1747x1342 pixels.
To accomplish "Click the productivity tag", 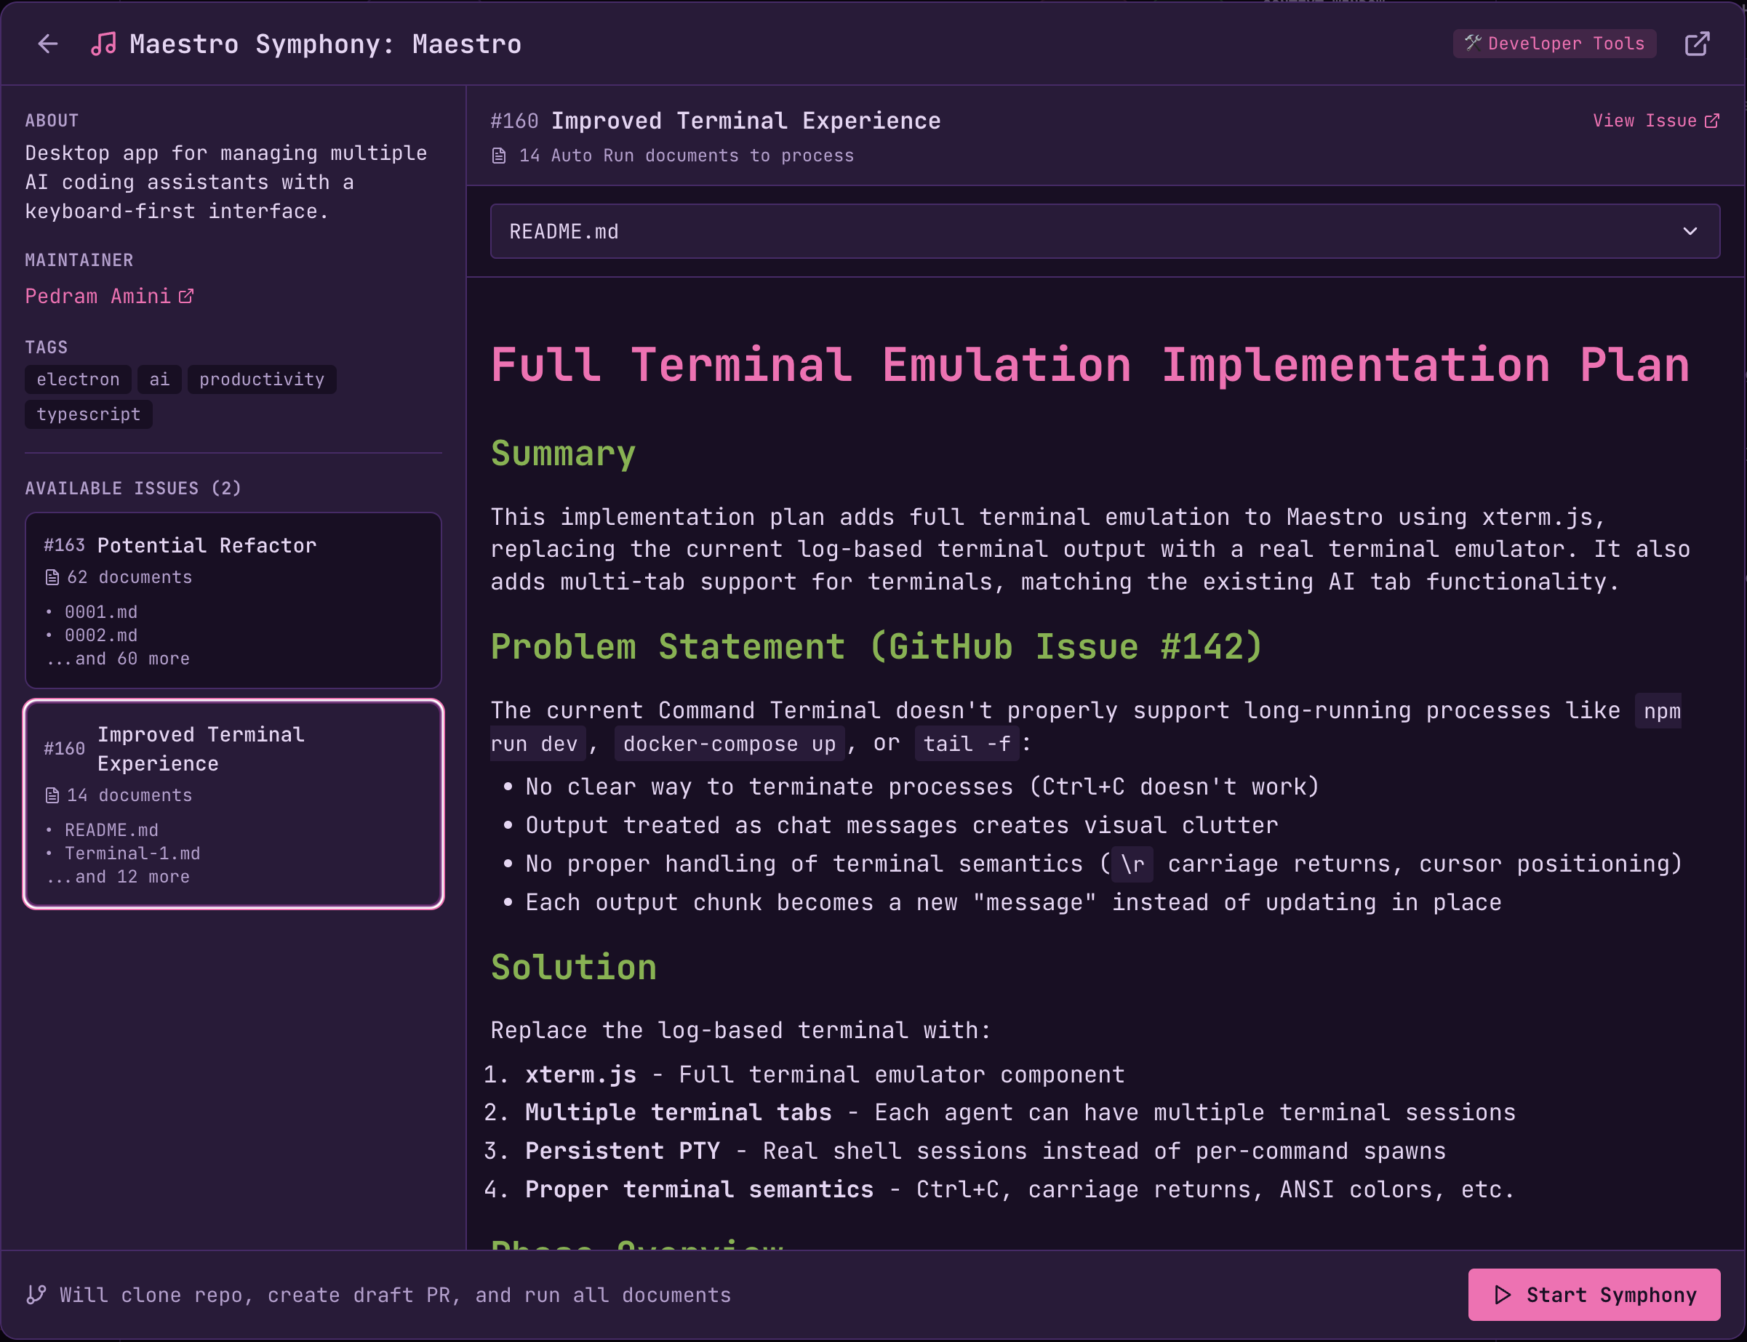I will [261, 379].
